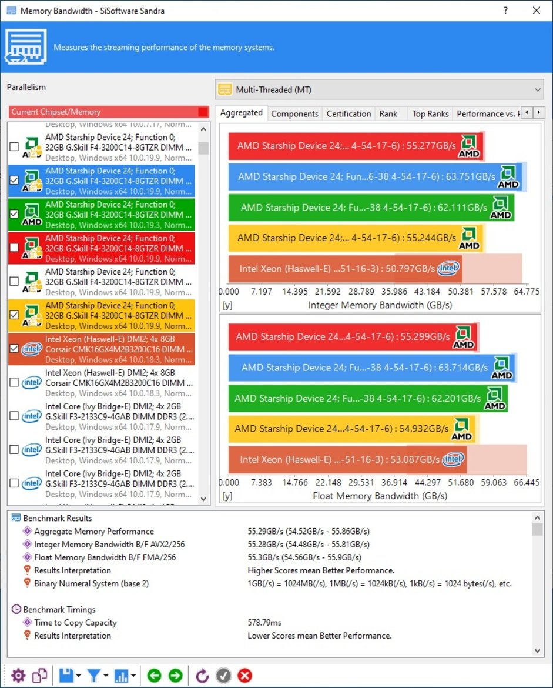Click the grey checkmark OK icon
This screenshot has height=688, width=553.
coord(223,675)
